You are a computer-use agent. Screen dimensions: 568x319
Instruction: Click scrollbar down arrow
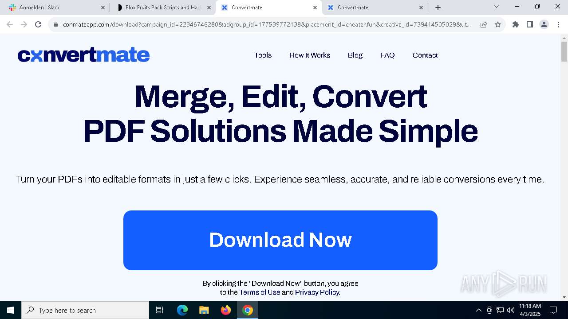[x=564, y=297]
